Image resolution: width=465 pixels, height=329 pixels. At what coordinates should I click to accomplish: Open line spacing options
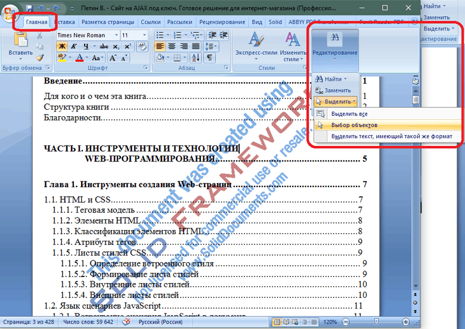pyautogui.click(x=211, y=46)
